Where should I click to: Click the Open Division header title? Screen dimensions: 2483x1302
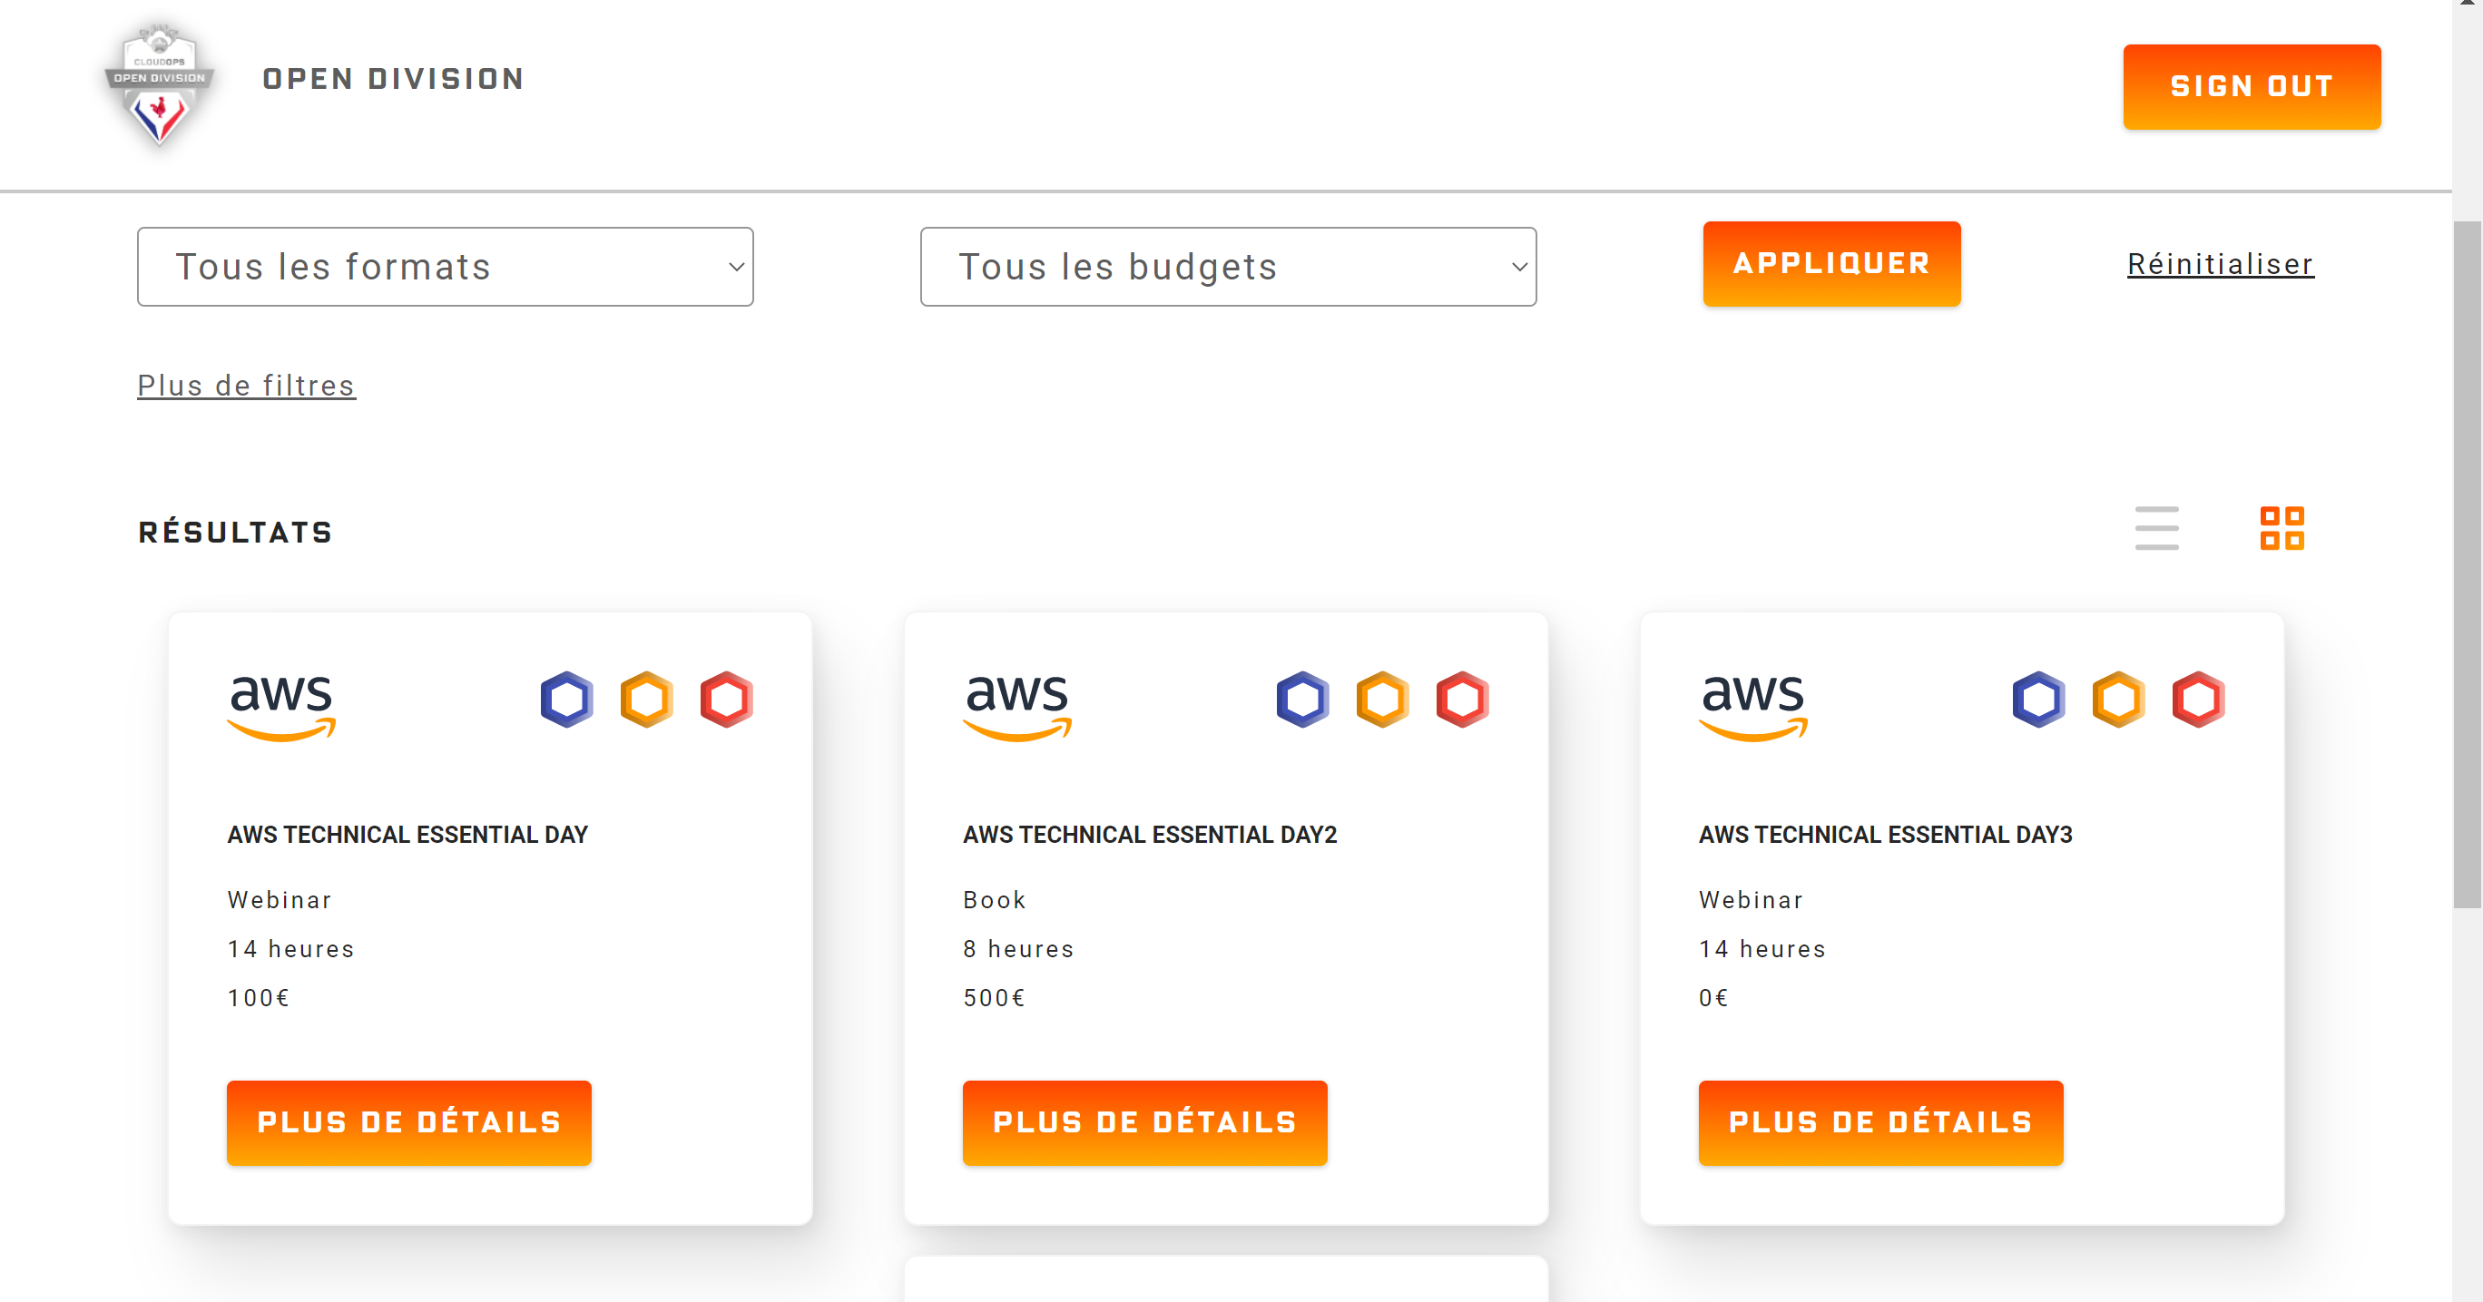coord(393,79)
